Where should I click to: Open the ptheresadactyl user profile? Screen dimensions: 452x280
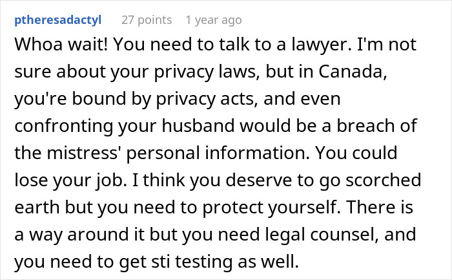(57, 20)
